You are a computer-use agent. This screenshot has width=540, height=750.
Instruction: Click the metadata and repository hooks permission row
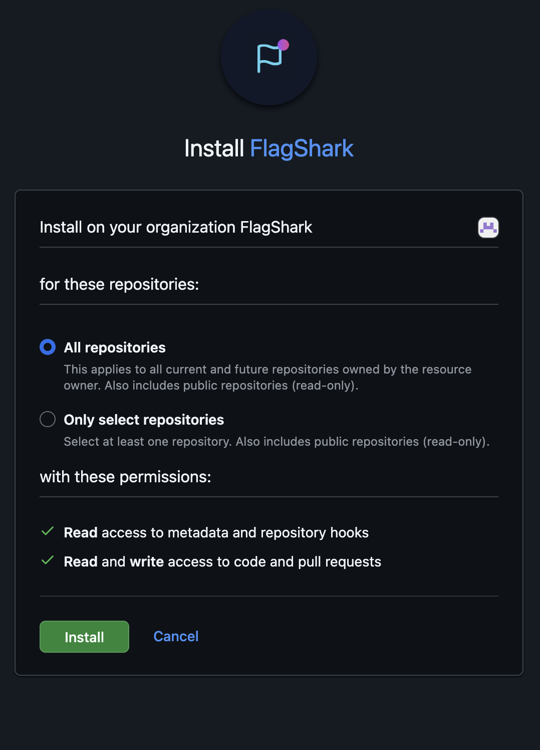(216, 532)
